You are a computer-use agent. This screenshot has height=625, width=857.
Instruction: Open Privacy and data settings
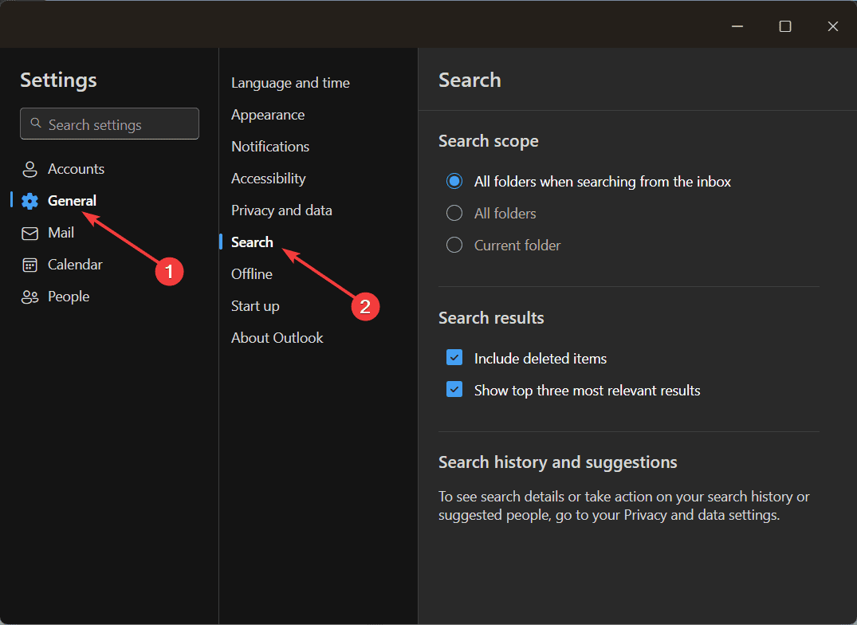281,210
